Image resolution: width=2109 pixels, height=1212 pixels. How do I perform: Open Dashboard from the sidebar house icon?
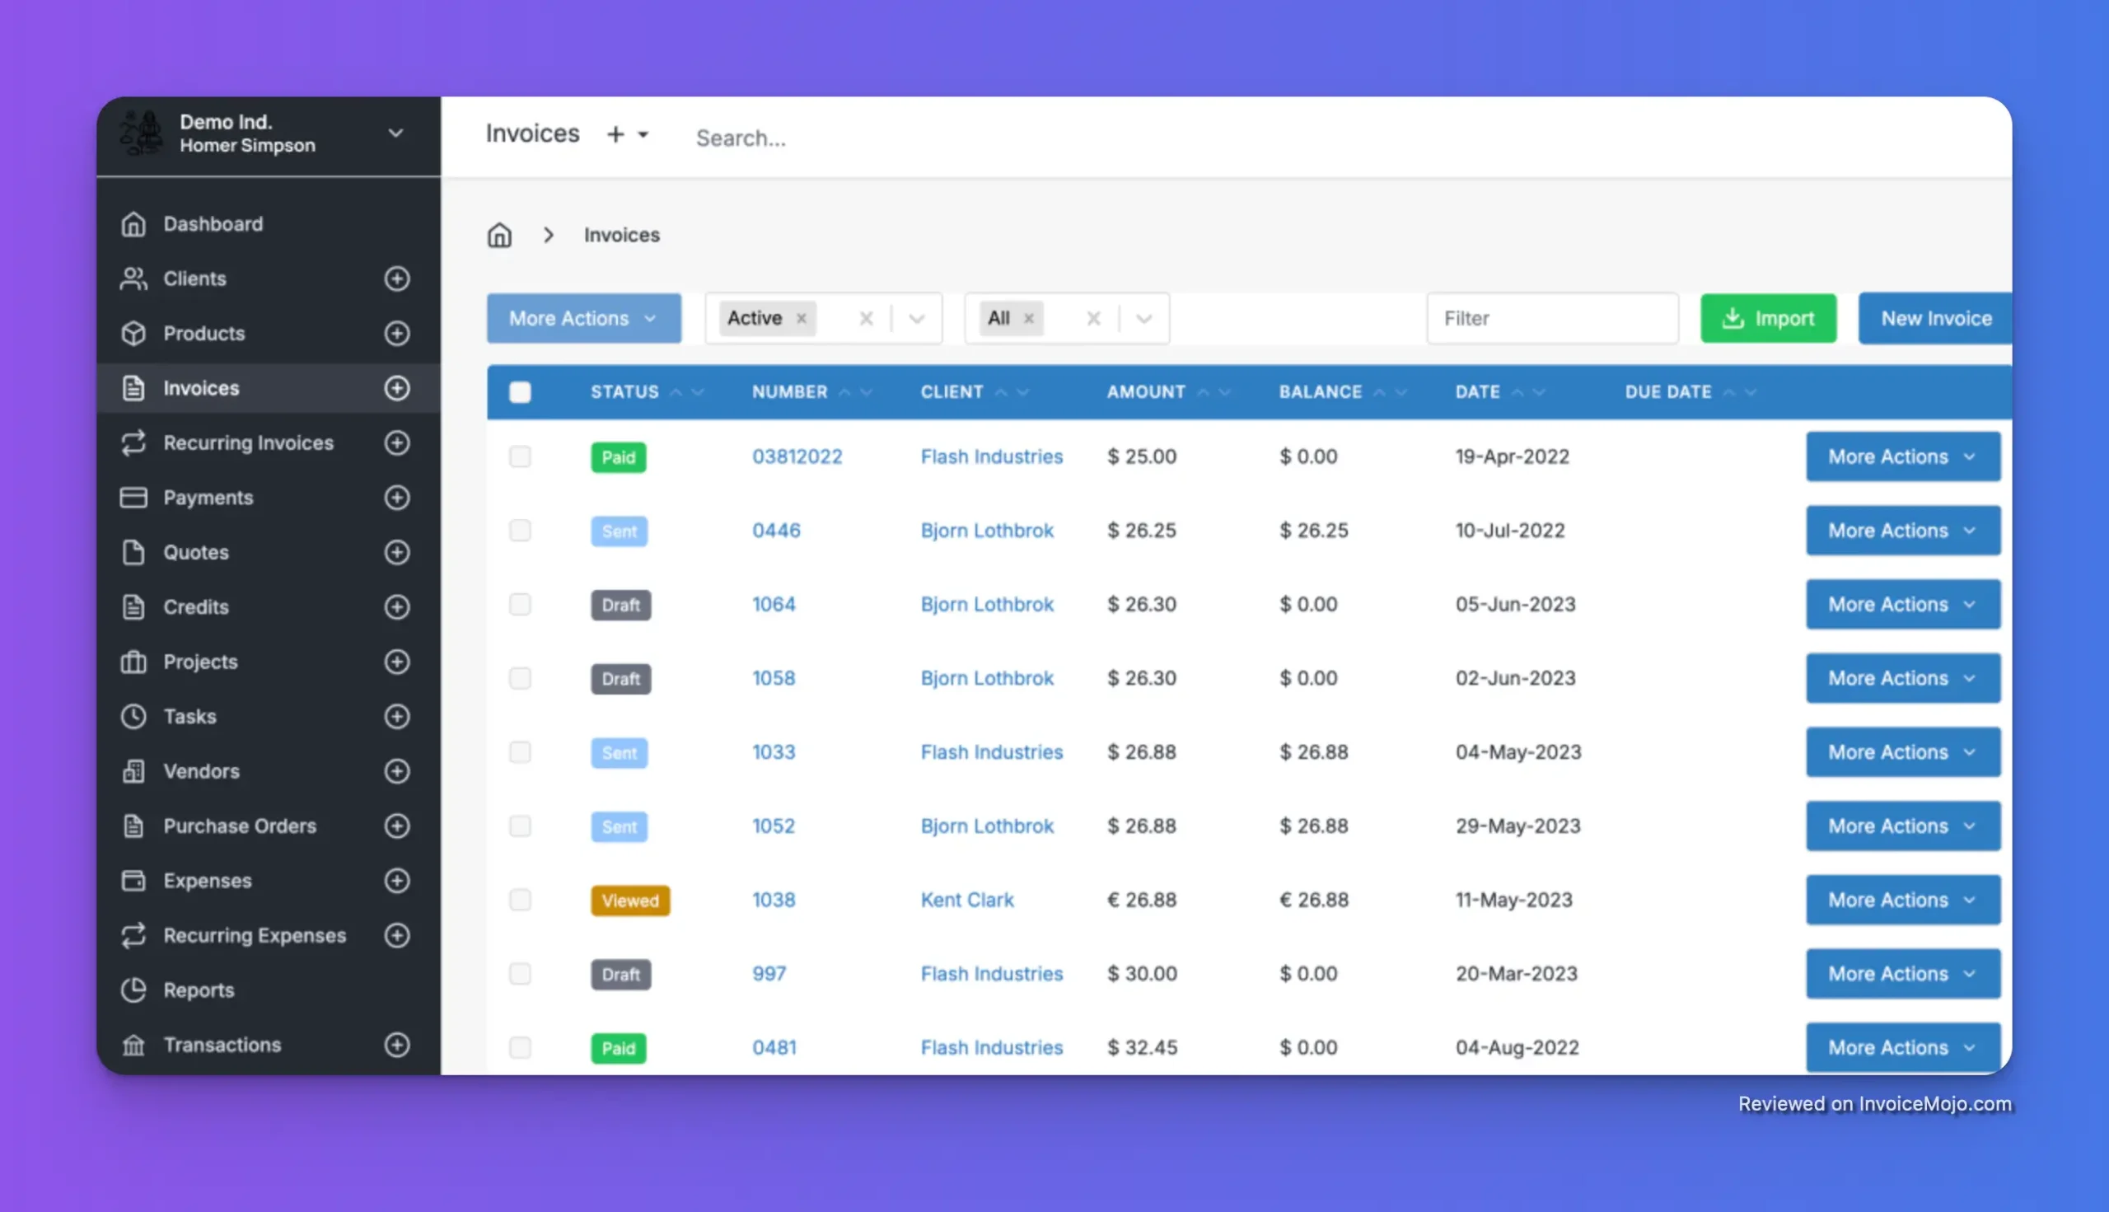pyautogui.click(x=133, y=224)
